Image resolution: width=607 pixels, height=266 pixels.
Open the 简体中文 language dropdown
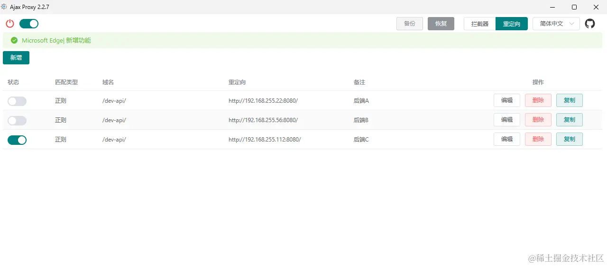[x=556, y=24]
